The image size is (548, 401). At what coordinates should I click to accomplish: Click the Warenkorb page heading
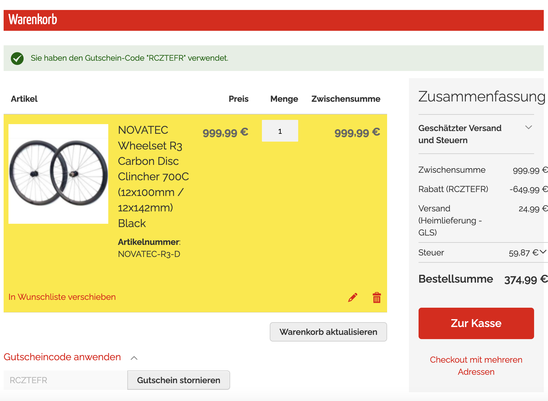tap(33, 20)
